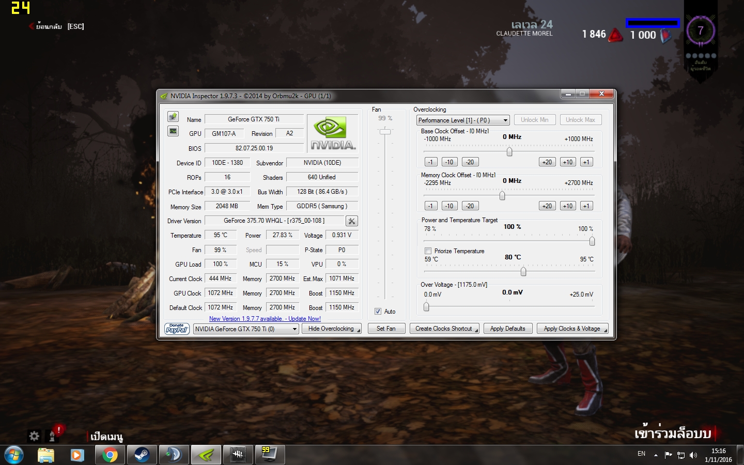Click Memory Clock Offset +10 button
744x465 pixels.
pyautogui.click(x=568, y=206)
